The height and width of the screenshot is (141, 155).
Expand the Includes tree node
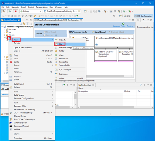point(4,29)
